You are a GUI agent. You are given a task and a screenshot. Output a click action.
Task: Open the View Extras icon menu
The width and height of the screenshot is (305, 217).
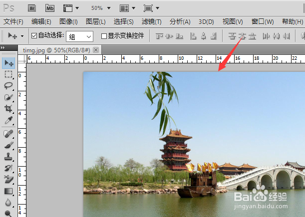[x=71, y=8]
